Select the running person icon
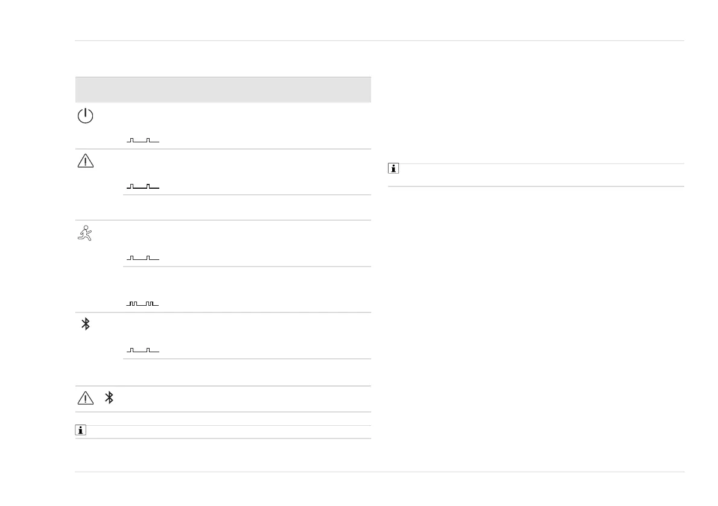This screenshot has width=718, height=506. [85, 233]
